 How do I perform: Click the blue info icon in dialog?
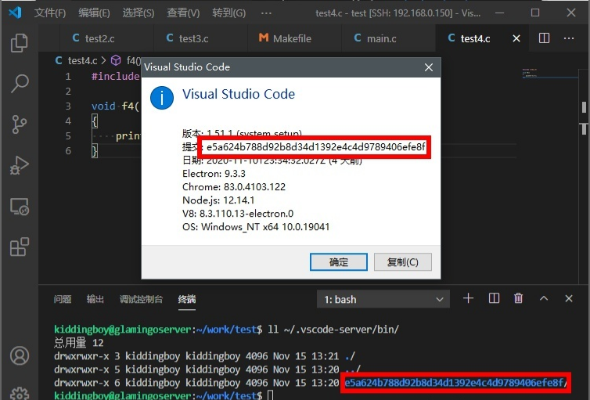click(x=162, y=98)
